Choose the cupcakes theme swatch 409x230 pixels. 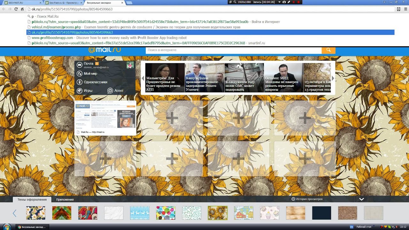tap(270, 213)
